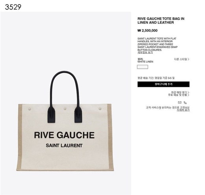Screen dimensions: 205x195
Task: Expand 무료 배송 및 반품 info
Action: tap(179, 95)
